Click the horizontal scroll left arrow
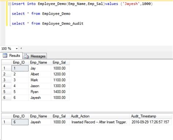The width and height of the screenshot is (173, 140). click(21, 48)
